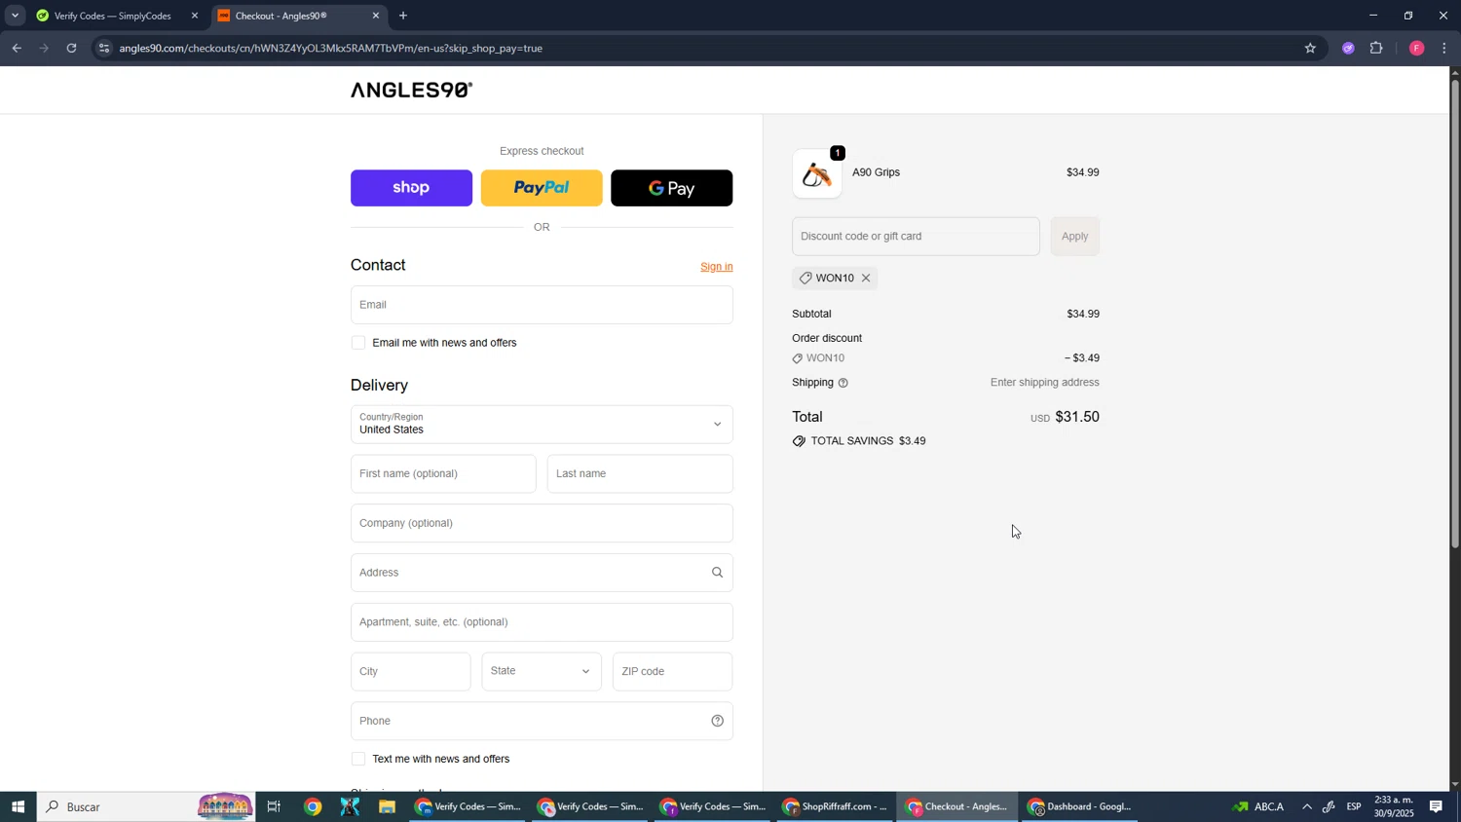Open the ANGLES90 logo link
The width and height of the screenshot is (1461, 822).
pyautogui.click(x=411, y=90)
